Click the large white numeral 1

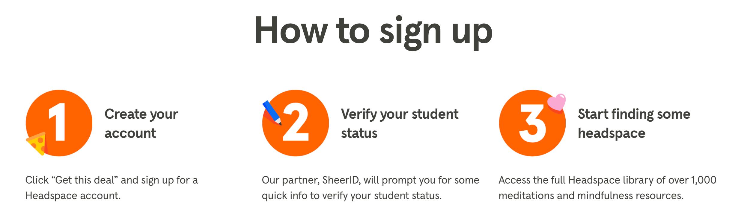coord(58,122)
